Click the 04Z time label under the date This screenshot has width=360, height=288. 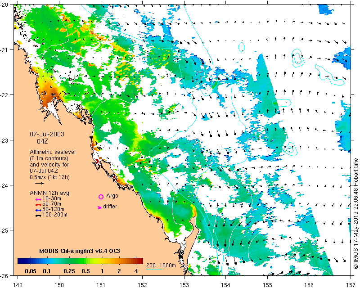[x=42, y=141]
